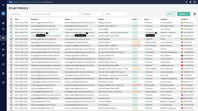Check the Password validation fail row

(x=11, y=85)
